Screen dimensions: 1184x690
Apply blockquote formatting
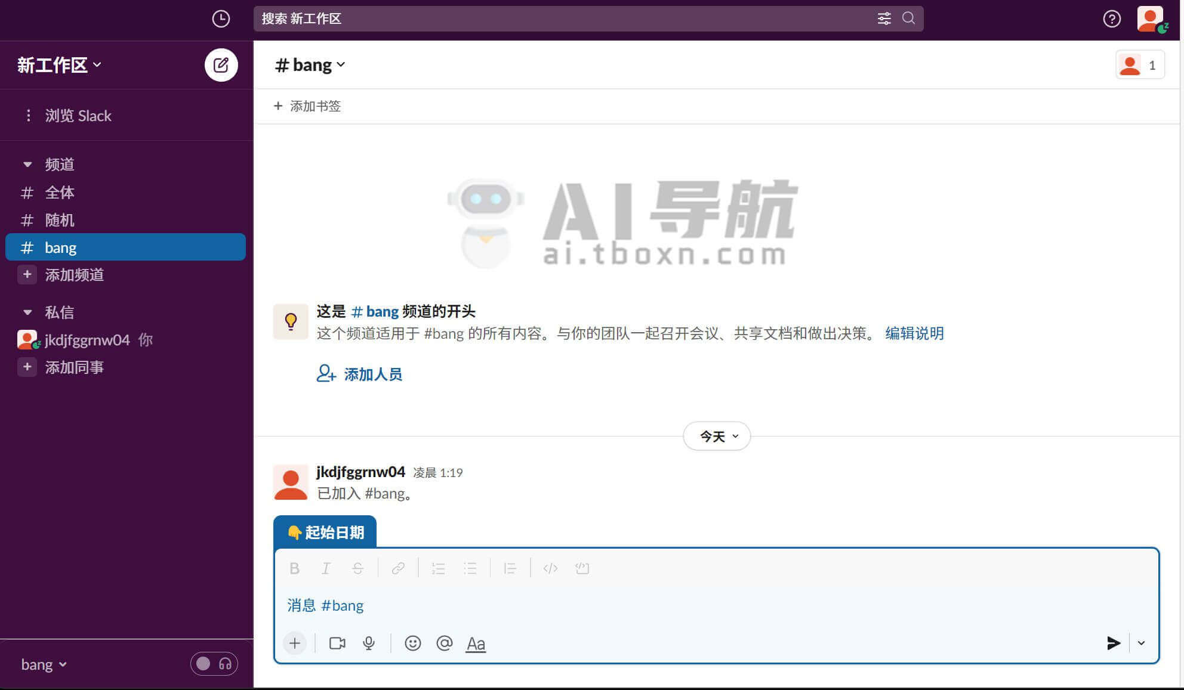(x=510, y=568)
